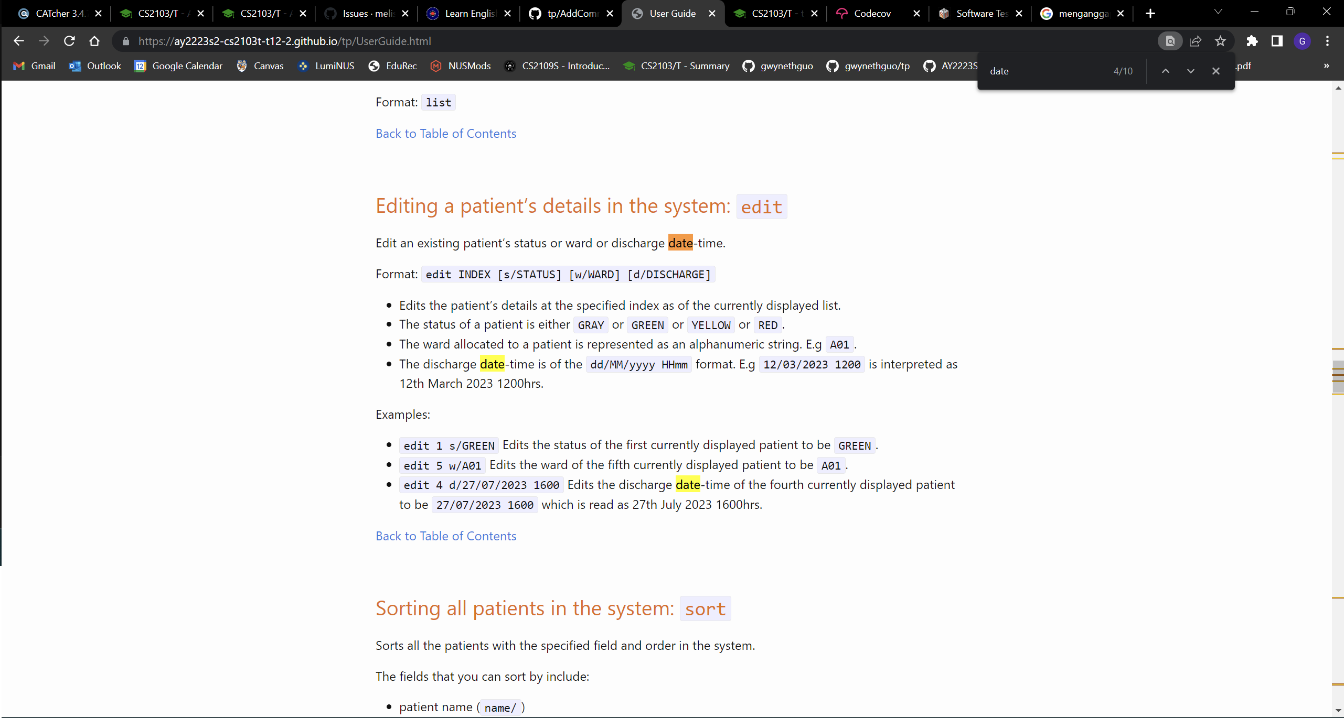Close the find-in-page bar

1216,71
